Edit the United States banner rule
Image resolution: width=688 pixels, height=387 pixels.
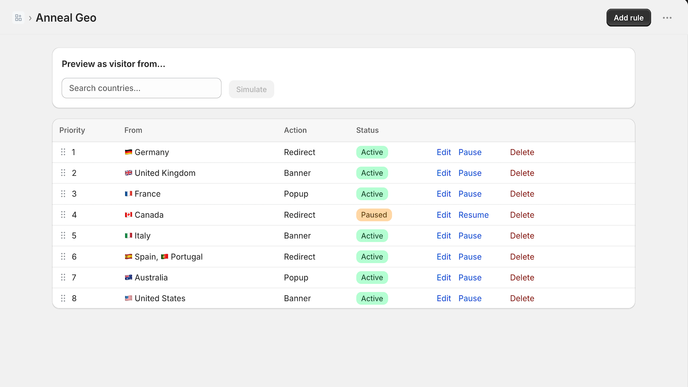444,298
